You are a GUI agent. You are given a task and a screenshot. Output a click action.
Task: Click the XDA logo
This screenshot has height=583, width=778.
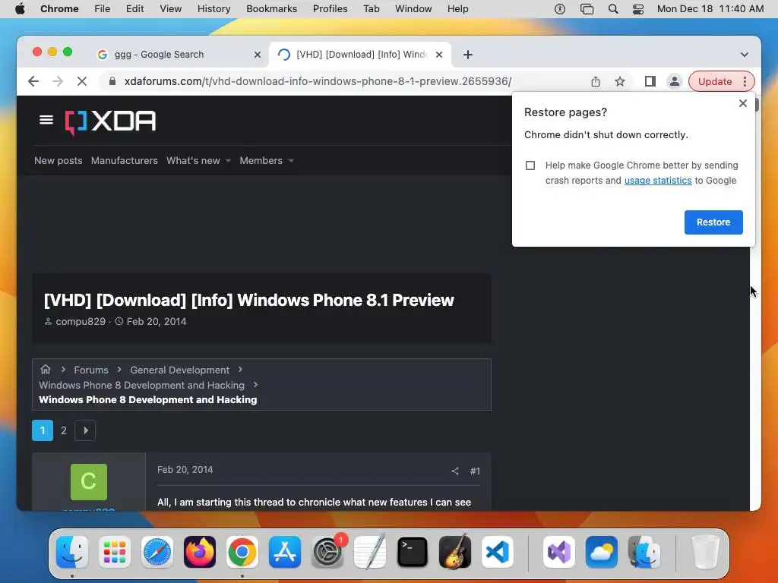(x=110, y=121)
